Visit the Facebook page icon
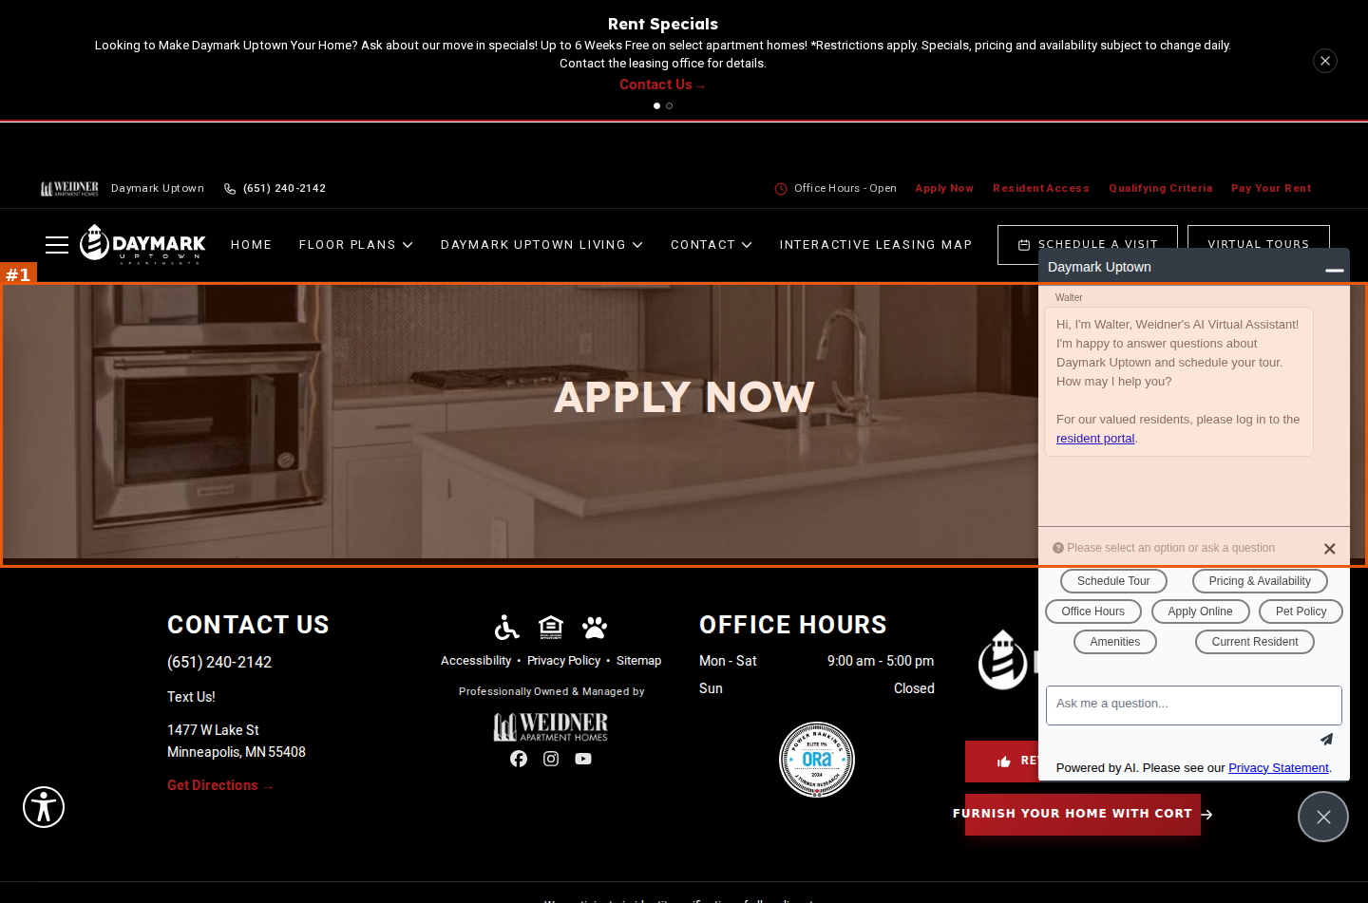The width and height of the screenshot is (1368, 903). pos(519,759)
